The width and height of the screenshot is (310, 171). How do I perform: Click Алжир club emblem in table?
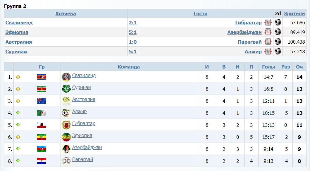pos(66,113)
